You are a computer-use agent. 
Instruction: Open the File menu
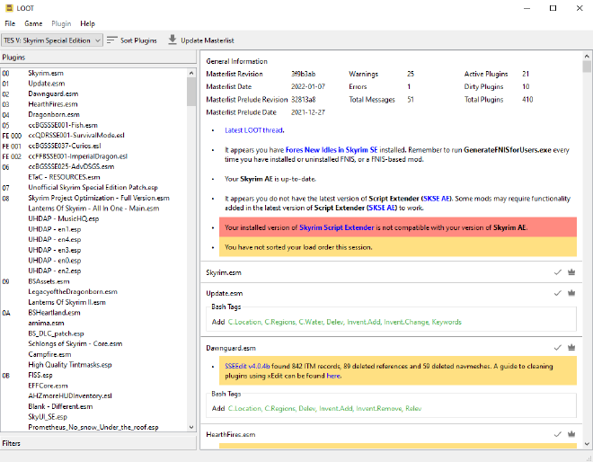[x=10, y=23]
